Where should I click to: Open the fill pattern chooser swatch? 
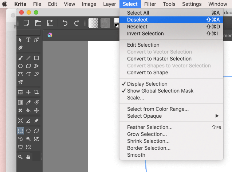[x=105, y=23]
